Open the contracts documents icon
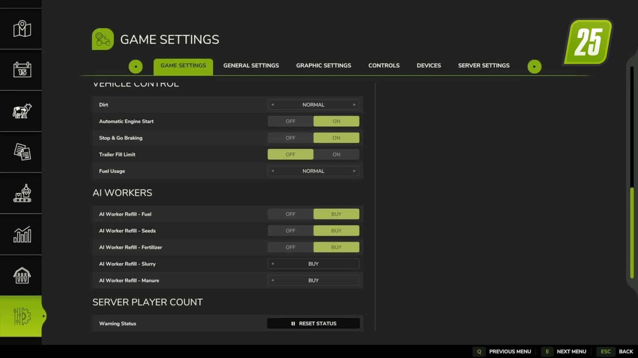The image size is (638, 358). [22, 152]
